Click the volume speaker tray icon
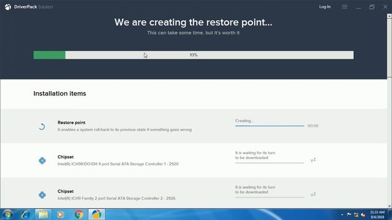 [363, 215]
